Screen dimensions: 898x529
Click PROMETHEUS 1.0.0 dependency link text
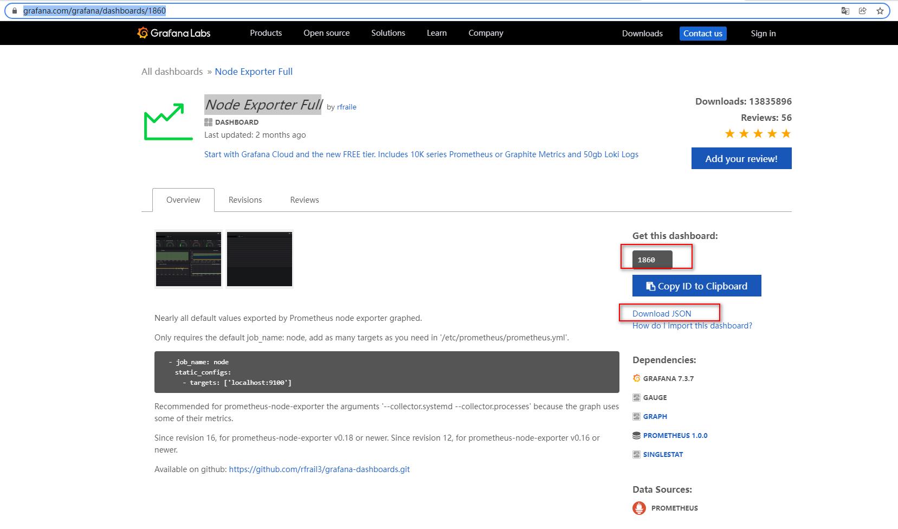(x=675, y=436)
